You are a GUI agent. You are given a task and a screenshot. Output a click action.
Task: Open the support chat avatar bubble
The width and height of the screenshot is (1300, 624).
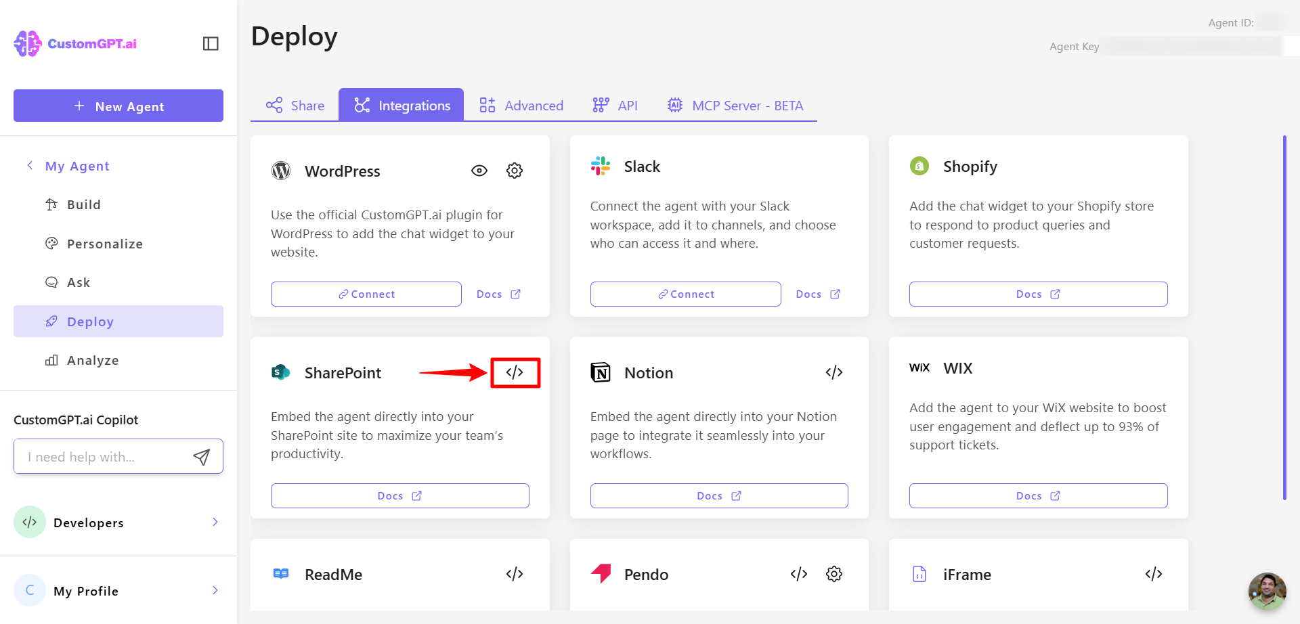(x=1267, y=592)
